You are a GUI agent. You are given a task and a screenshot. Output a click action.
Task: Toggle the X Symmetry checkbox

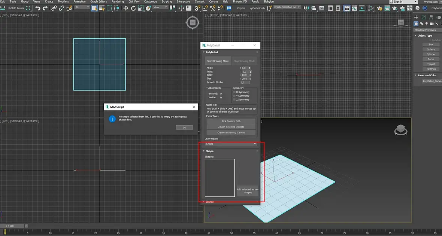(x=234, y=92)
